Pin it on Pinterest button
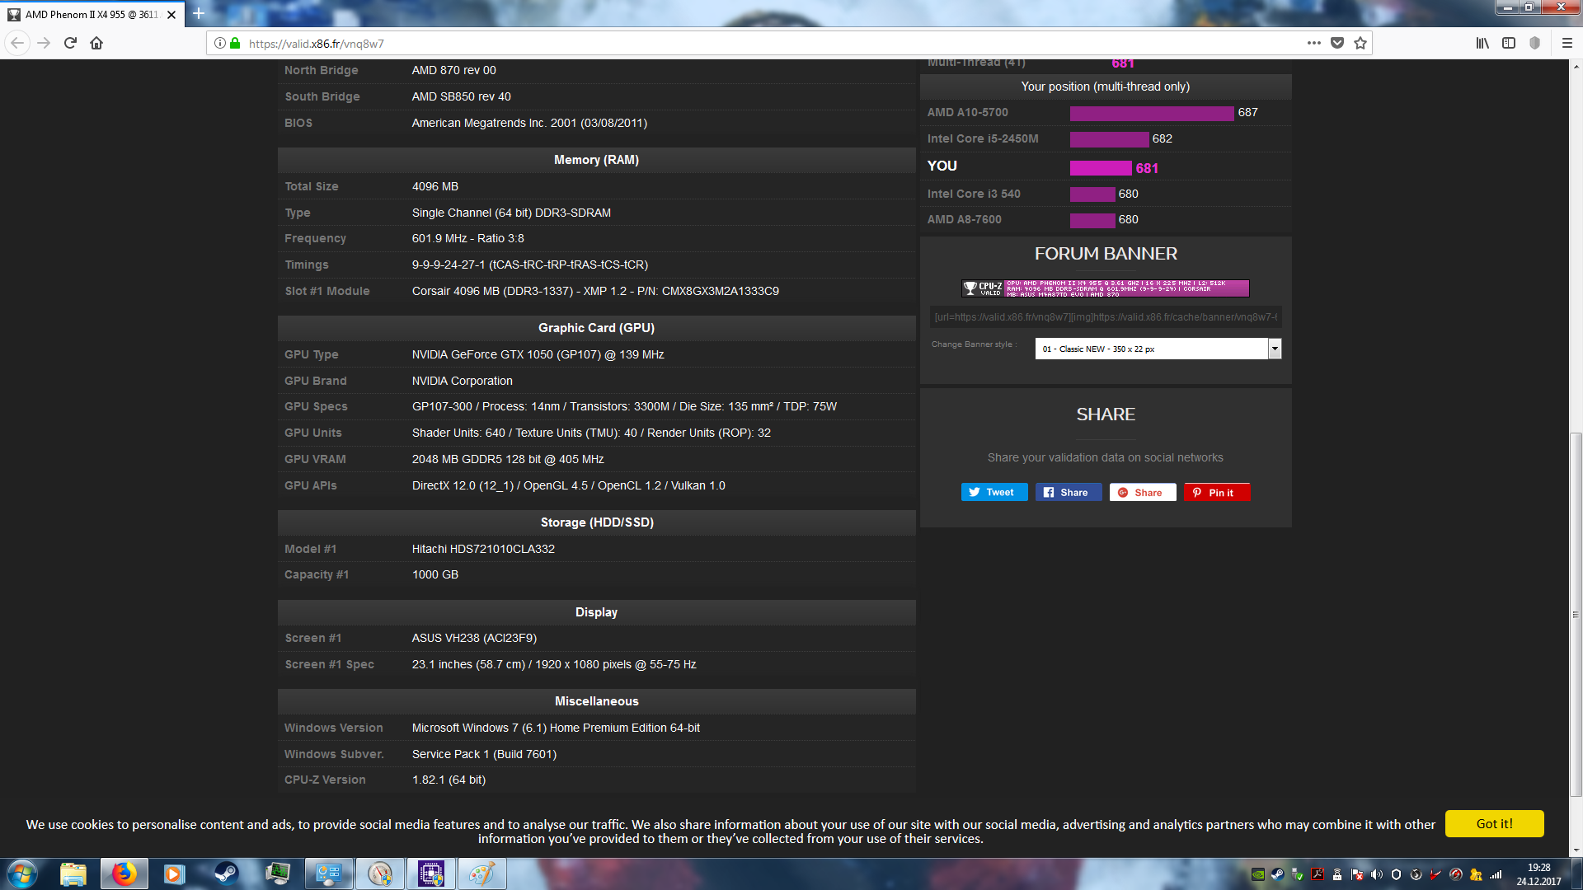Image resolution: width=1583 pixels, height=890 pixels. (1216, 492)
